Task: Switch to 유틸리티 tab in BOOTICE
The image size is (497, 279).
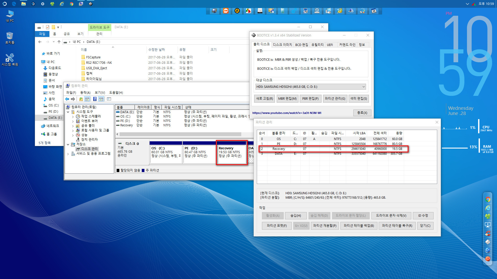Action: point(317,45)
